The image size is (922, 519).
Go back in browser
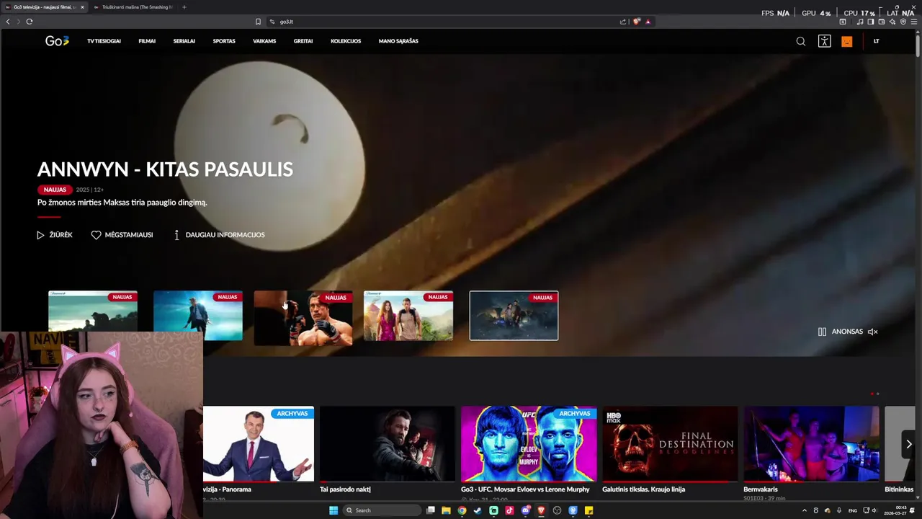[x=8, y=22]
